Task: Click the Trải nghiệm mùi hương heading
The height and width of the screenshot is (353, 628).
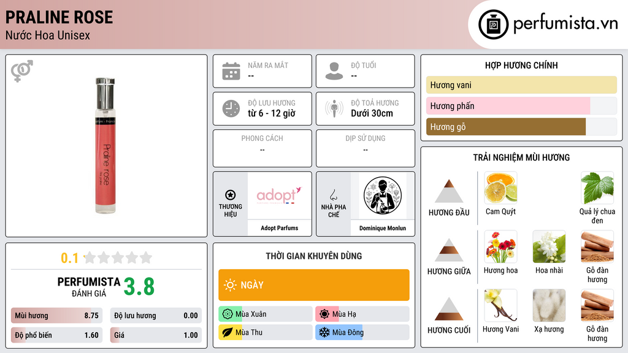Action: point(521,158)
